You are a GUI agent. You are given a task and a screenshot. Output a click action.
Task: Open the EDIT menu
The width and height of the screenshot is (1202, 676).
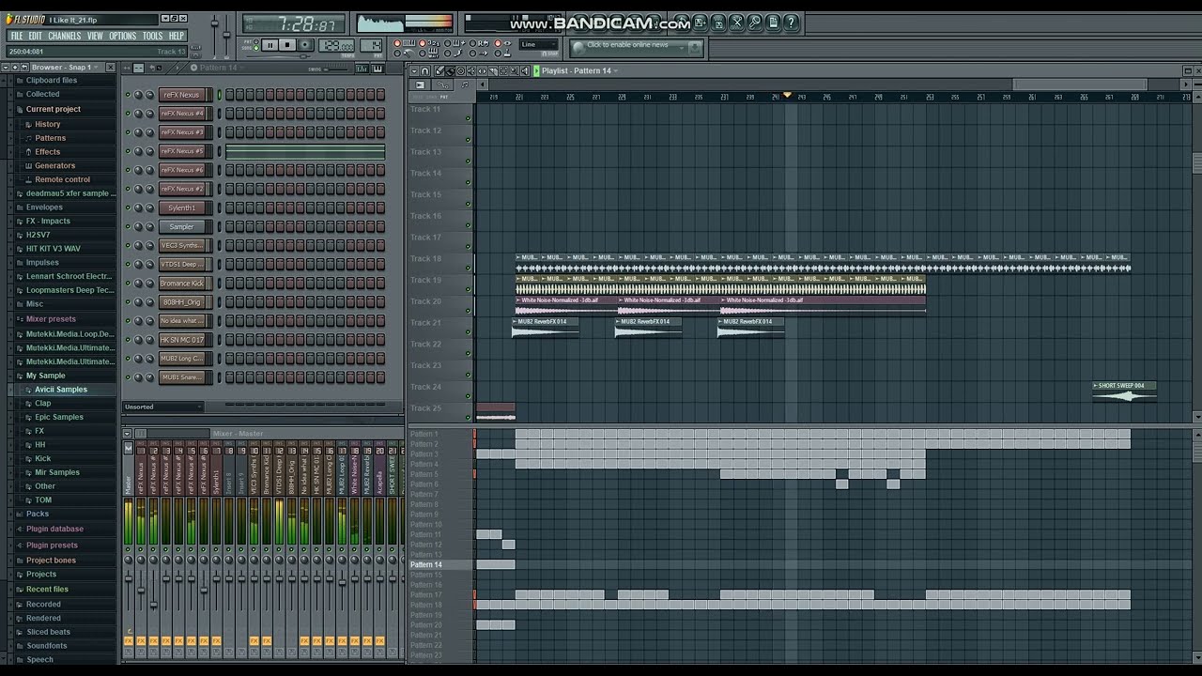[x=35, y=36]
